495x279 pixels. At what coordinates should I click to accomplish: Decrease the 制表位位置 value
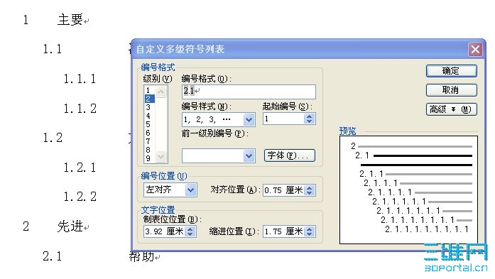tap(190, 234)
